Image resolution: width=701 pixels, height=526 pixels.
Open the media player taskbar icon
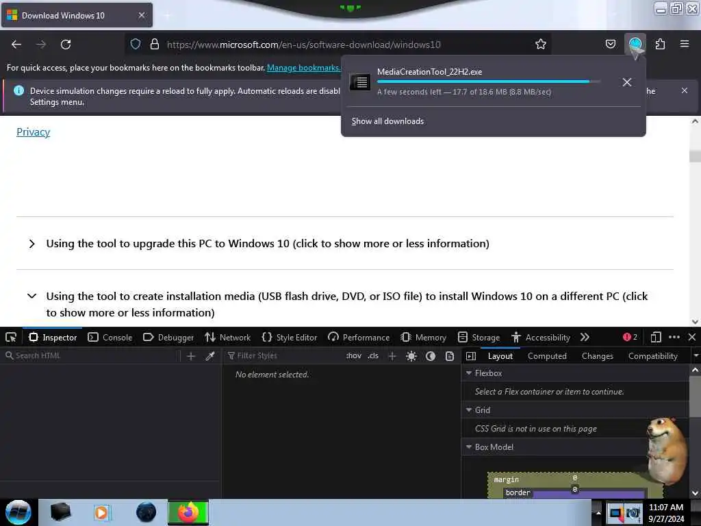(101, 512)
